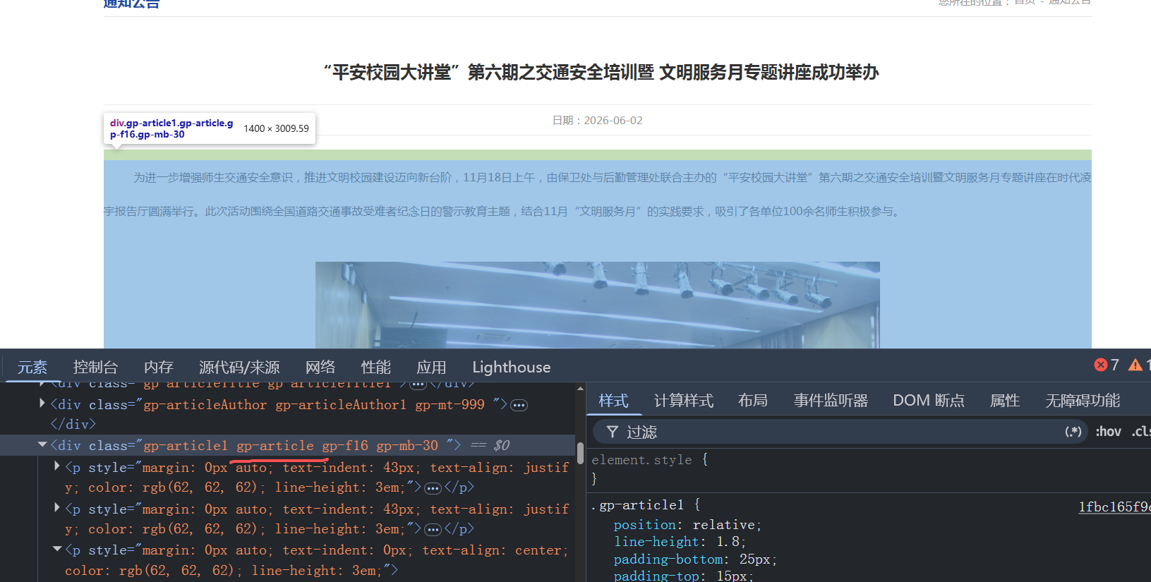Open the 事件监听器 sub-tab

point(831,401)
